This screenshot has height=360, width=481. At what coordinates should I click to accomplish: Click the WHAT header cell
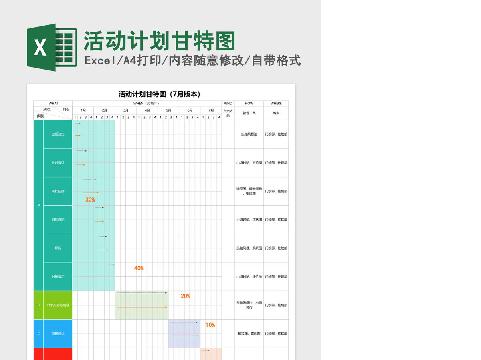[53, 103]
